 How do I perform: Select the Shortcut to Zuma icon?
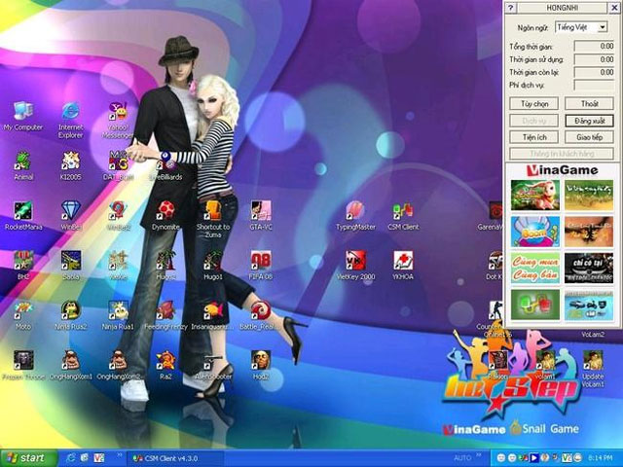coord(213,220)
